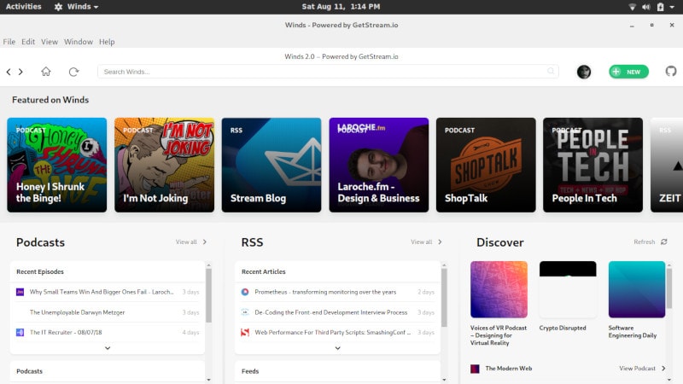Open Software Engineering Daily thumbnail
This screenshot has height=384, width=683.
coord(637,289)
